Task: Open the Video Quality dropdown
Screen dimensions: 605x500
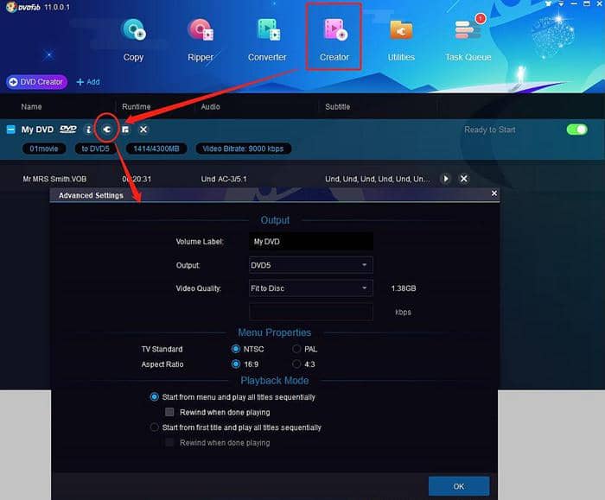Action: 311,288
